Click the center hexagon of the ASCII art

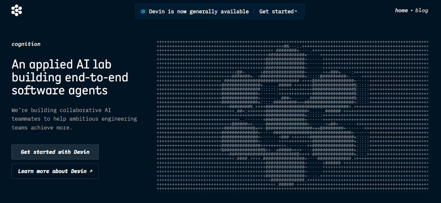286,115
